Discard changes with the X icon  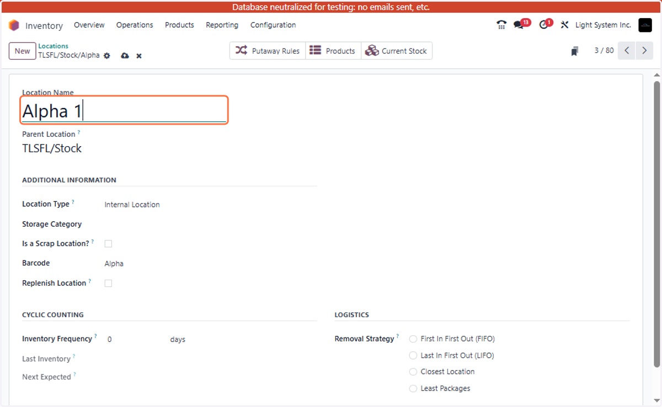[139, 56]
